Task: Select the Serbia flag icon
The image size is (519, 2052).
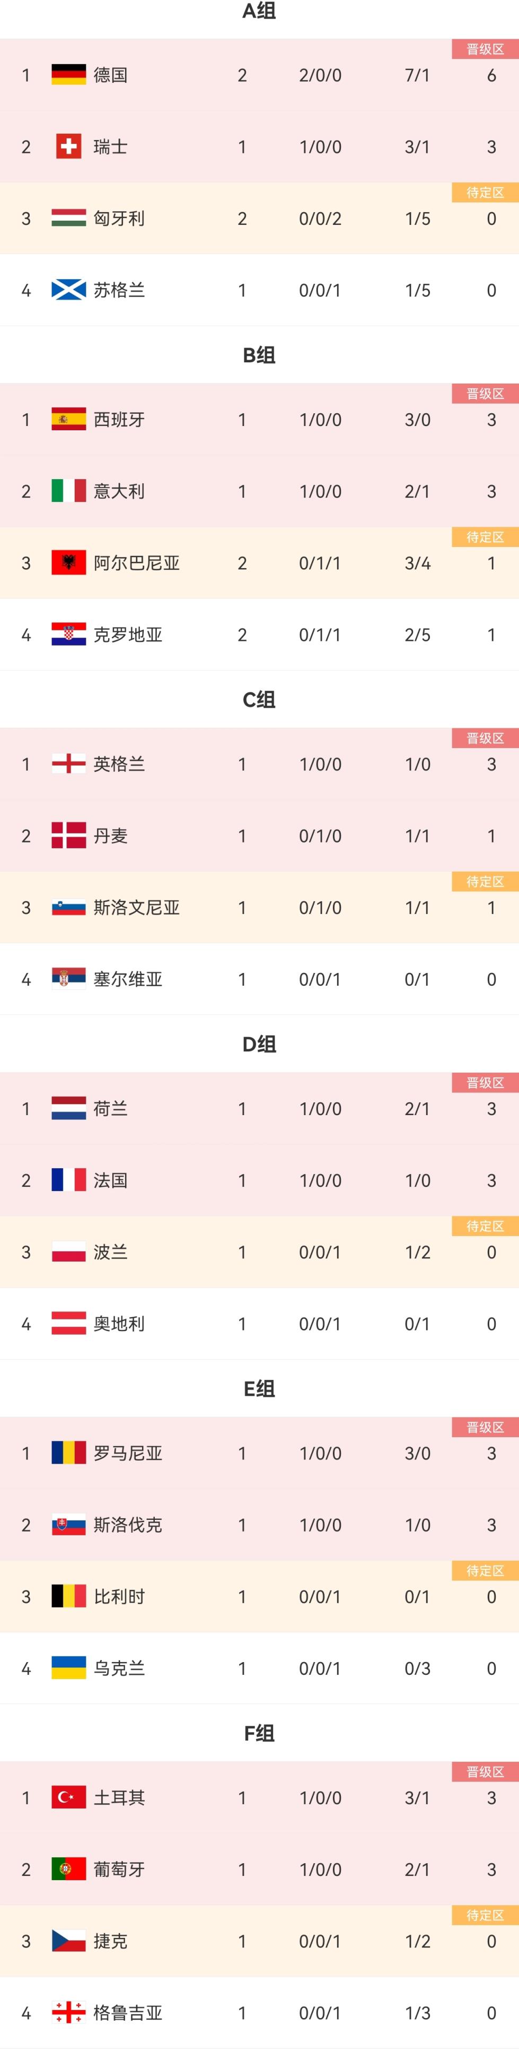Action: coord(68,979)
